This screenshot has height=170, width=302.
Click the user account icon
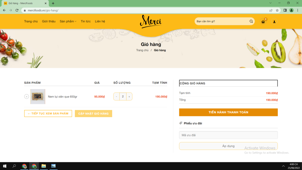(274, 22)
